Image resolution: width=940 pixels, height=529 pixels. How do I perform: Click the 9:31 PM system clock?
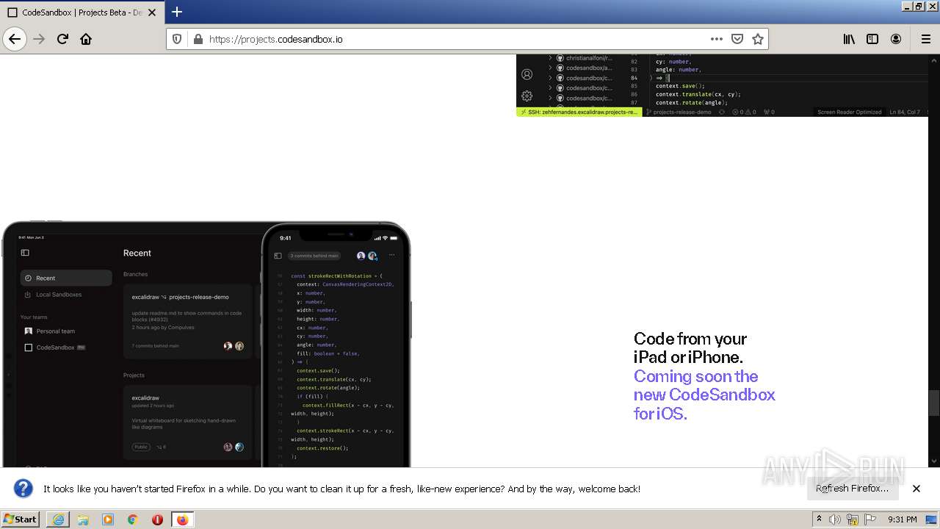[902, 519]
